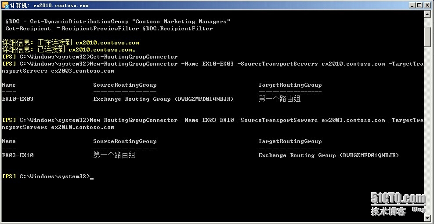Screen dimensions: 434x224
Task: Close the Exchange Management Shell window
Action: [427, 5]
